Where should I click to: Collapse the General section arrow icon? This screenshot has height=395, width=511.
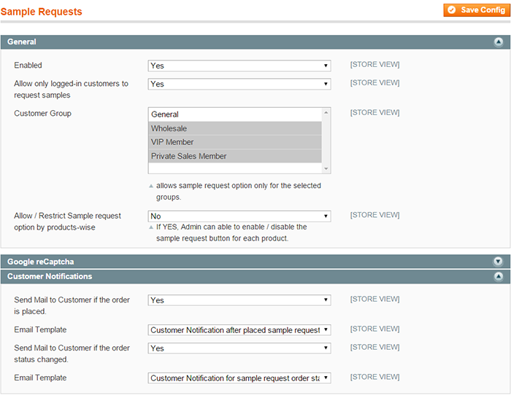coord(499,42)
